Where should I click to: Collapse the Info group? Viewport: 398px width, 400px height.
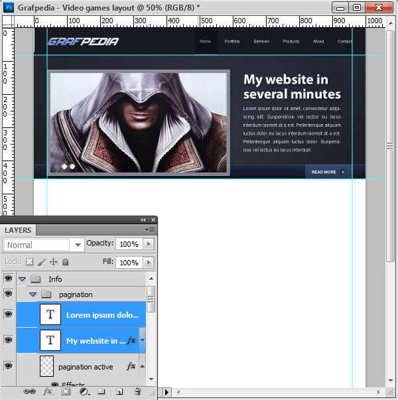click(x=23, y=279)
